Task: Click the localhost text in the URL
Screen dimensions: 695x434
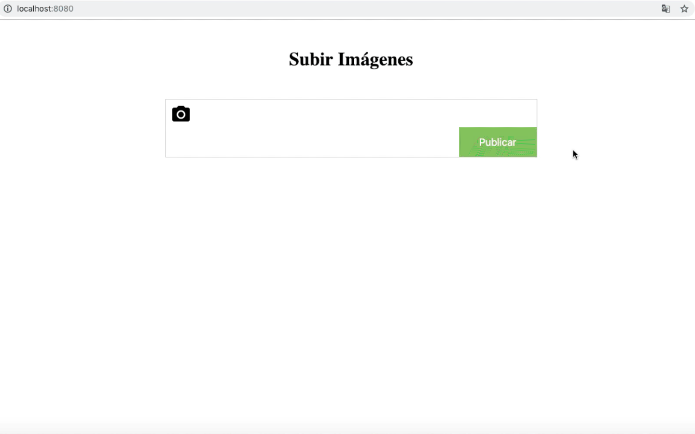Action: click(34, 9)
